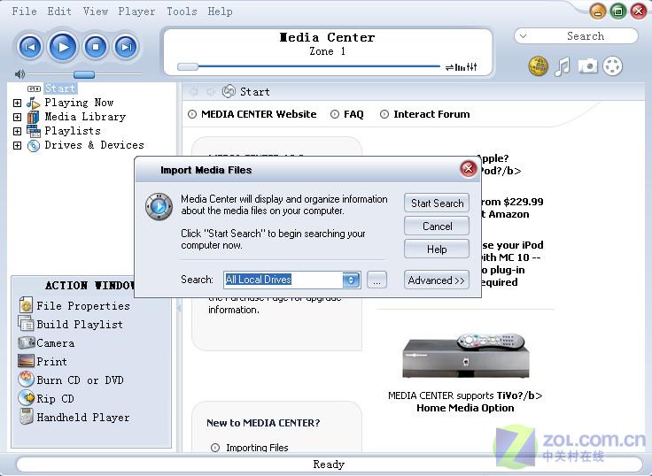Click the large Play button
Viewport: 652px width, 476px height.
(63, 47)
